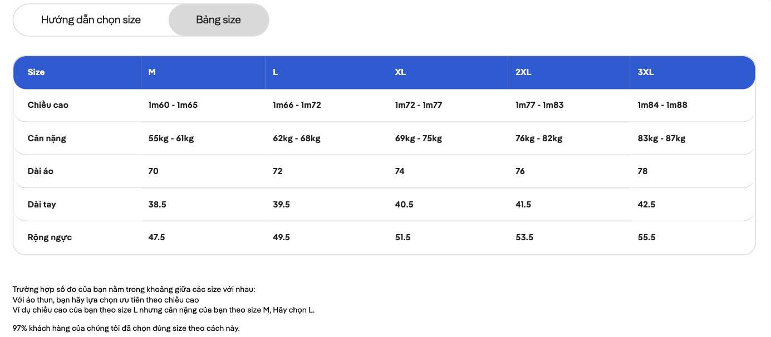Select the shirt length value 76
This screenshot has width=771, height=337.
tap(519, 171)
